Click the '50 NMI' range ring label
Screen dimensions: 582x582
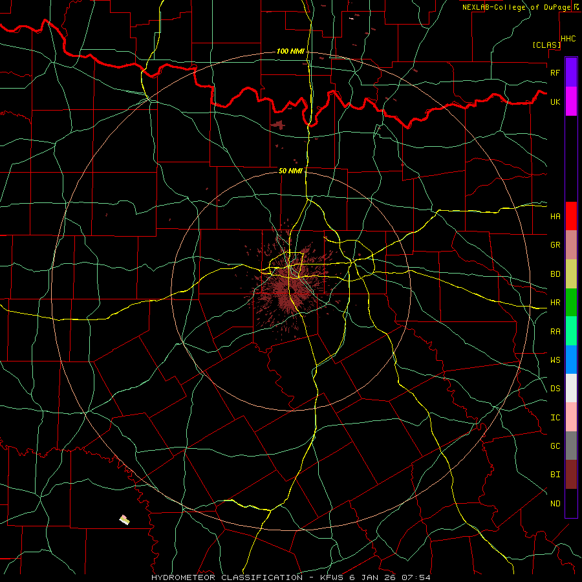(x=290, y=171)
